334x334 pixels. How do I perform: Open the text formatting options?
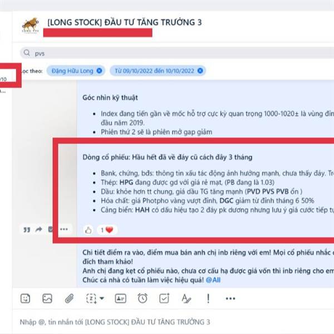tap(186, 298)
